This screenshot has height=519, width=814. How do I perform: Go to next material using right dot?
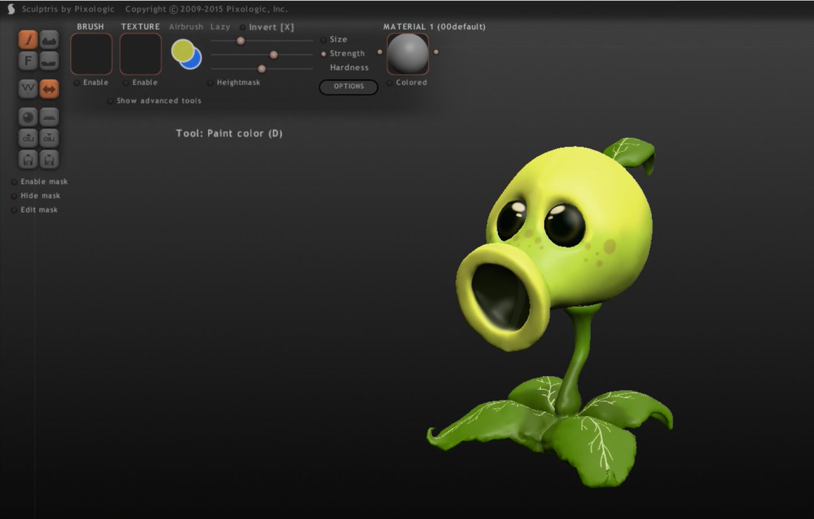[435, 52]
